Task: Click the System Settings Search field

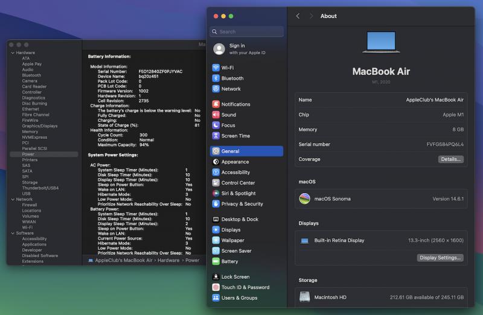Action: pyautogui.click(x=246, y=32)
